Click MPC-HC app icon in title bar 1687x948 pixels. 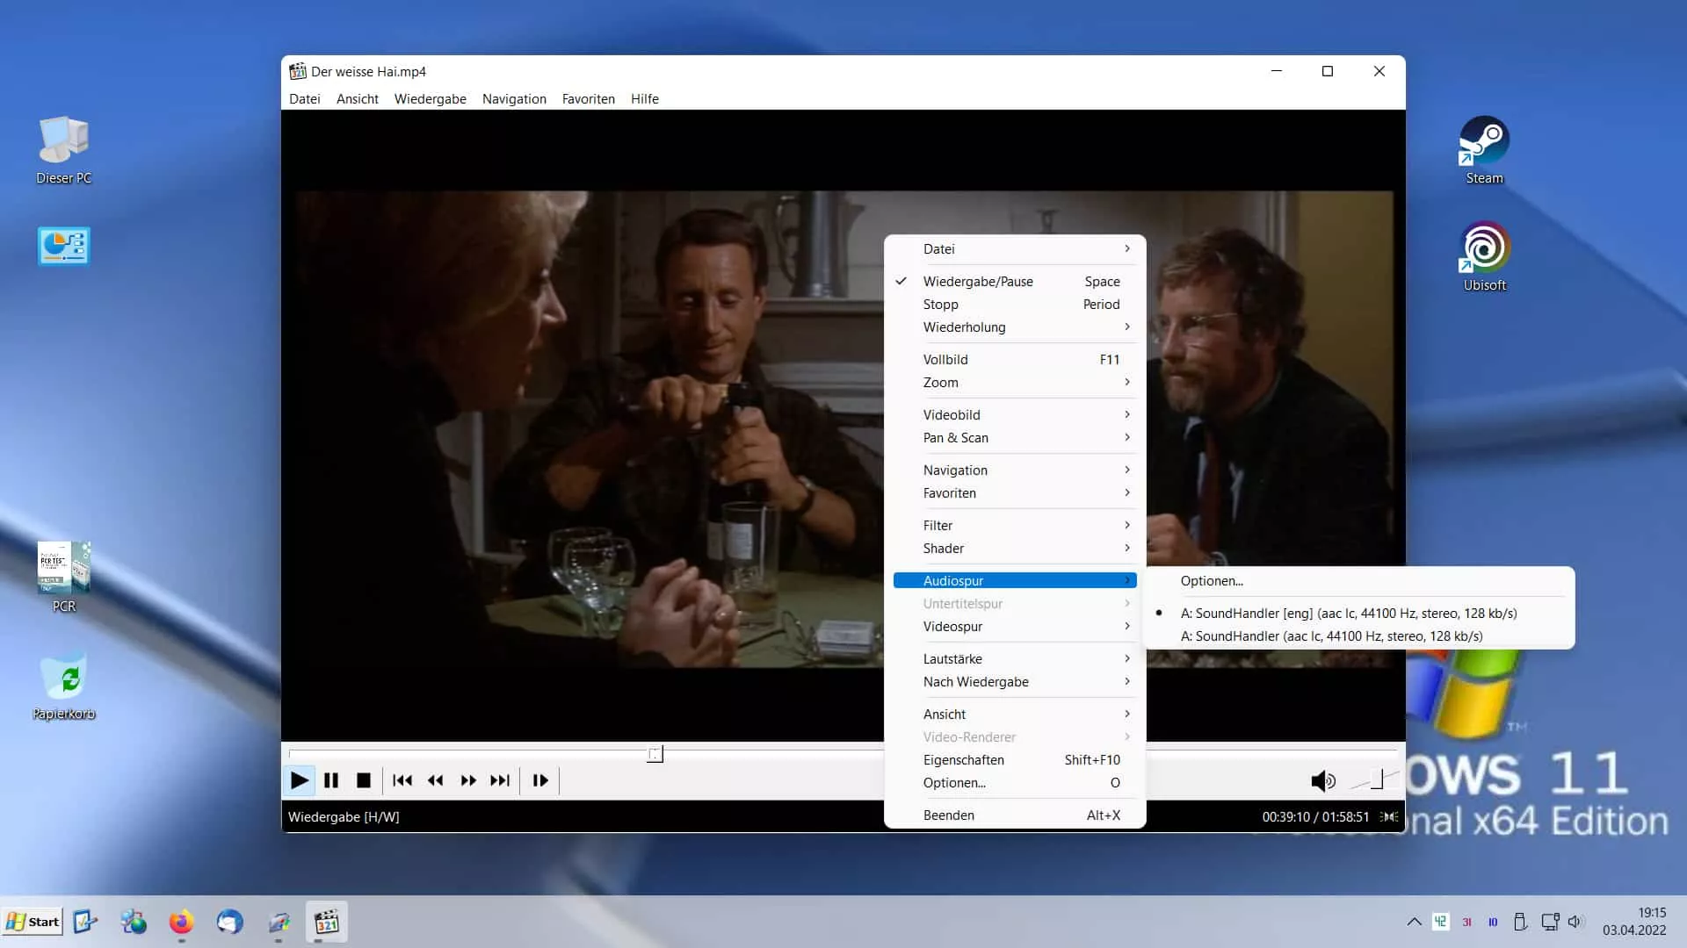pos(298,71)
